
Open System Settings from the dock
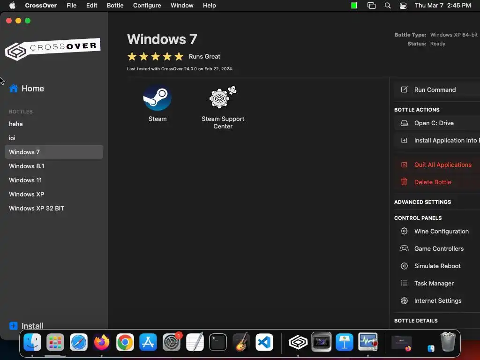(172, 342)
